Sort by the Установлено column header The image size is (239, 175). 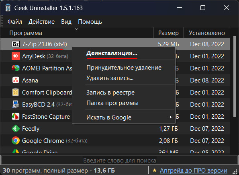click(x=207, y=33)
